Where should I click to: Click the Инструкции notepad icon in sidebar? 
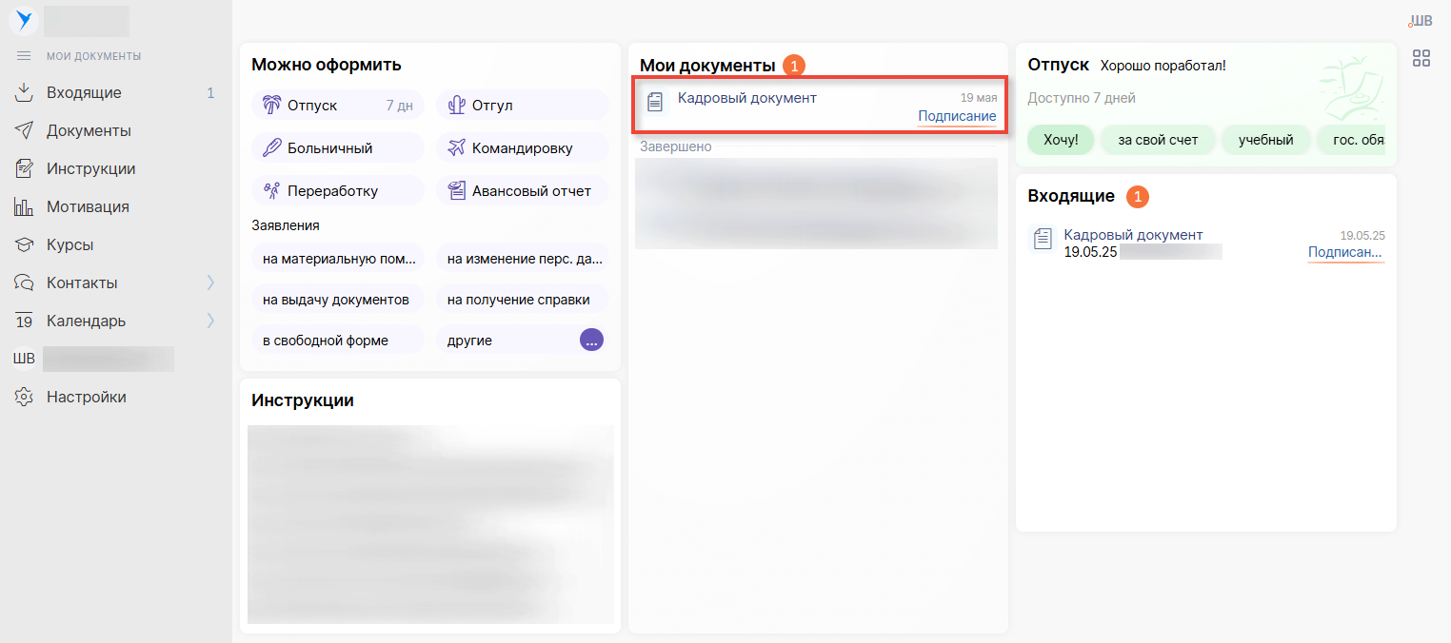[x=24, y=168]
